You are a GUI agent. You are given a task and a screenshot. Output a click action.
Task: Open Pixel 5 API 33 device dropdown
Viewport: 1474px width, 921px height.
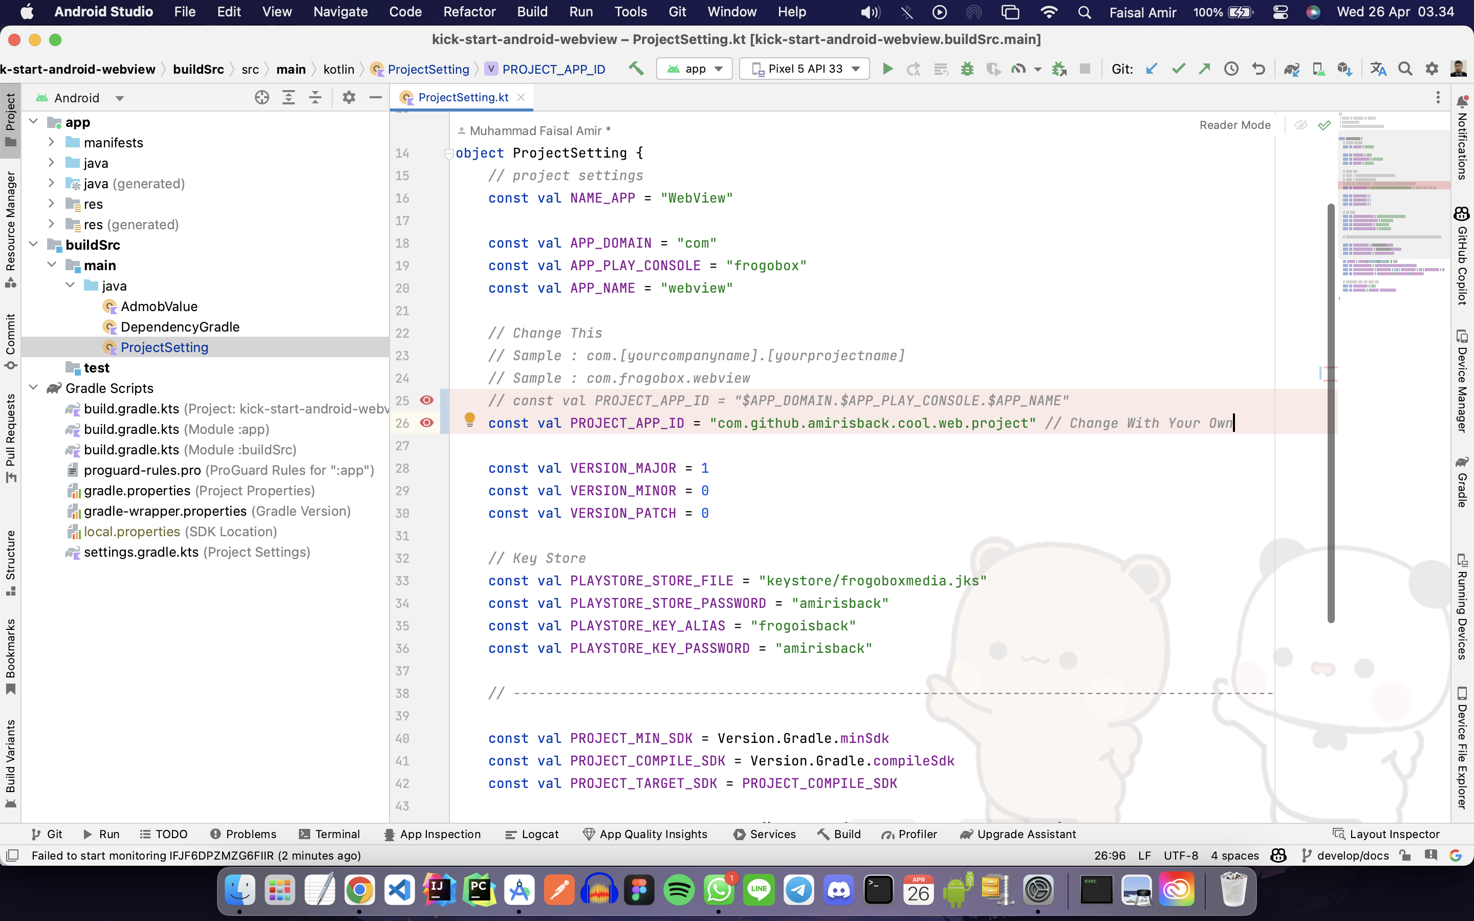pos(804,69)
